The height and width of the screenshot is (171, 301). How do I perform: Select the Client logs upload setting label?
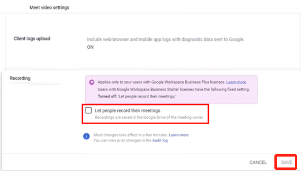click(x=32, y=39)
